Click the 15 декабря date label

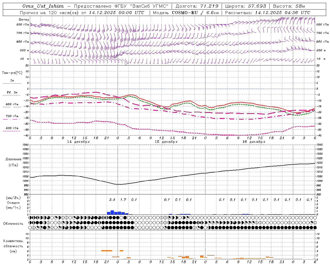click(166, 142)
